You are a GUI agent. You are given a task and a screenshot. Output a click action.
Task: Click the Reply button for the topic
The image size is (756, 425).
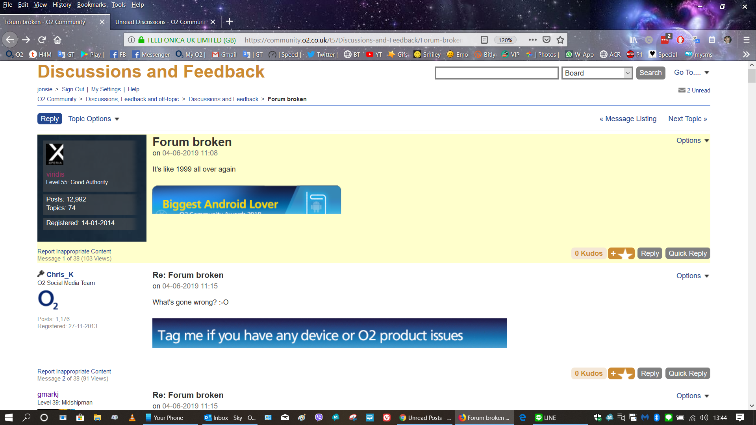pyautogui.click(x=49, y=118)
